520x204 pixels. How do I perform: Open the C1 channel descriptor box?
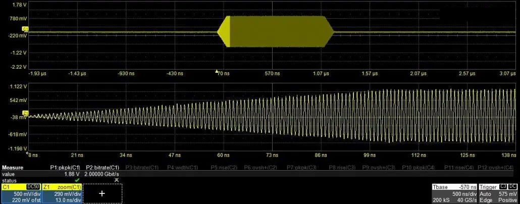pos(21,194)
